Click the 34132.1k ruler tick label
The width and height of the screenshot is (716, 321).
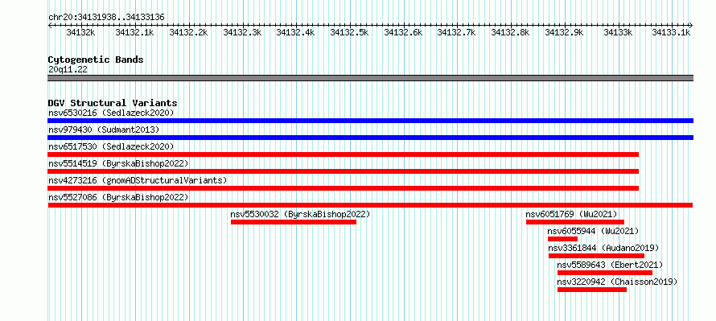pyautogui.click(x=134, y=32)
